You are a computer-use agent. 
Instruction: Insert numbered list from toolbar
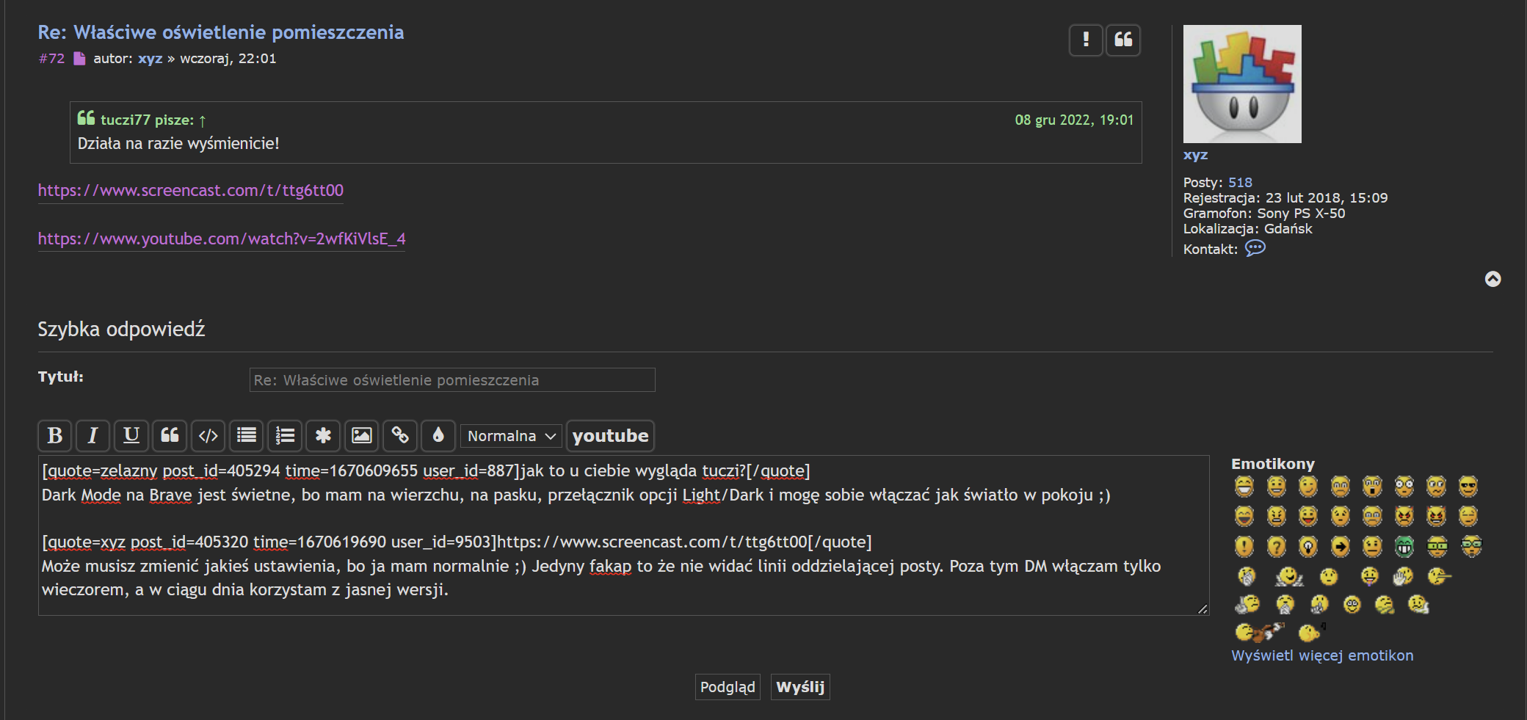coord(285,436)
